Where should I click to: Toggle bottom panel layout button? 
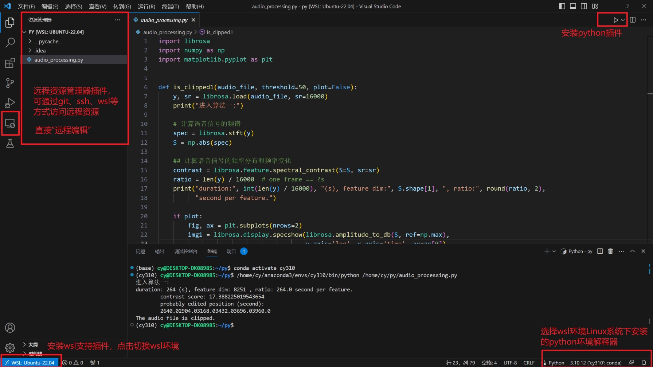pyautogui.click(x=573, y=6)
